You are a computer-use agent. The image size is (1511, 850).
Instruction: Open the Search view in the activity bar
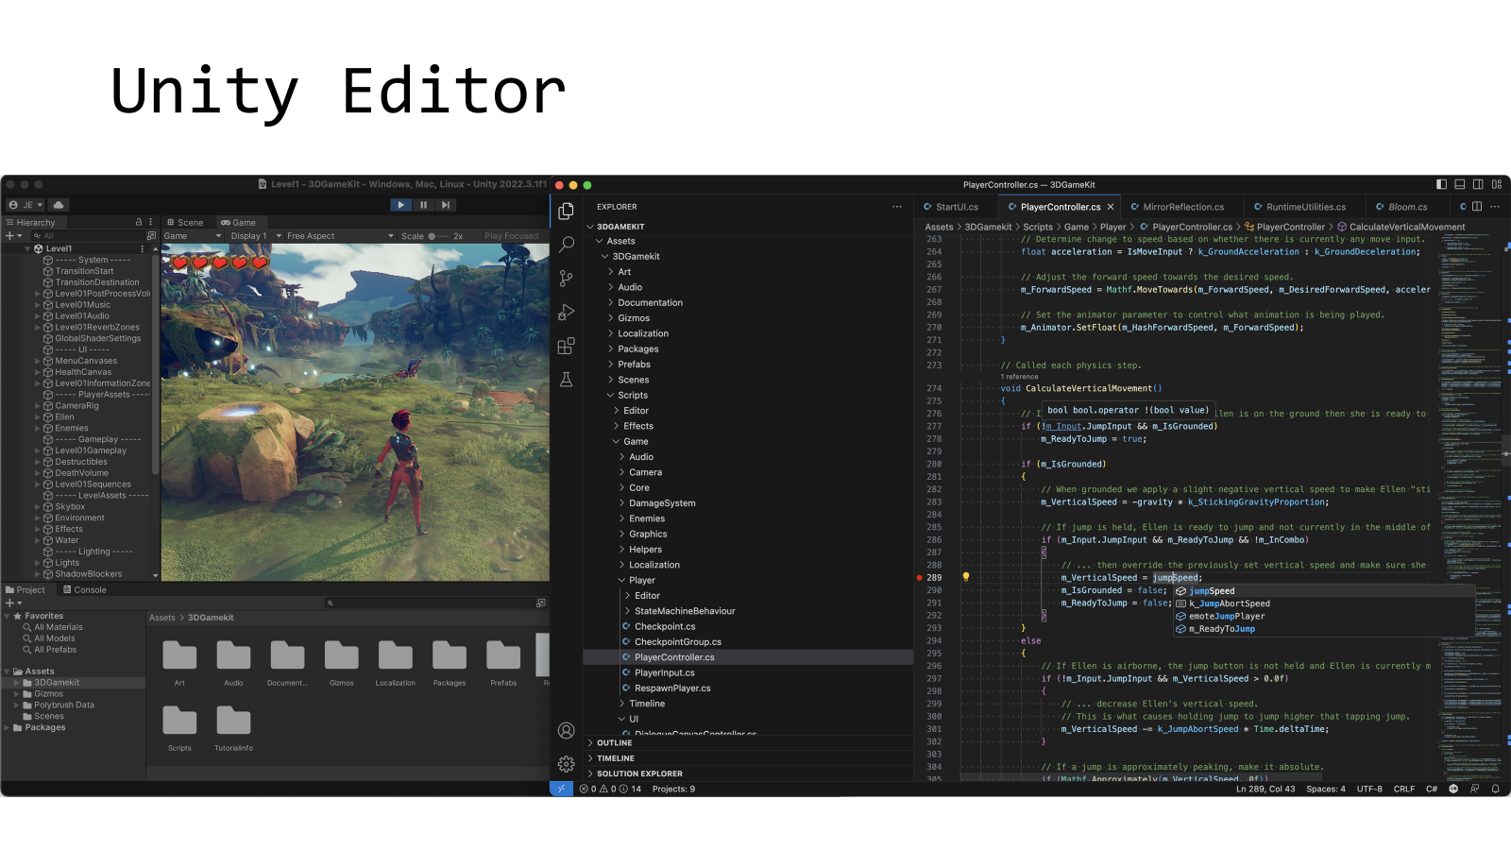coord(566,245)
